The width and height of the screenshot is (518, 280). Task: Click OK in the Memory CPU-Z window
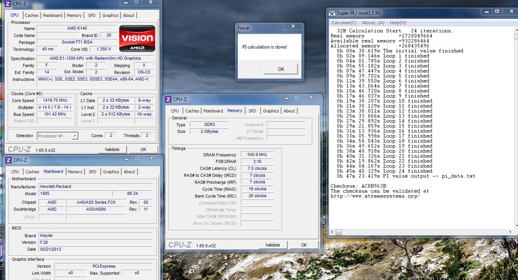(x=304, y=245)
